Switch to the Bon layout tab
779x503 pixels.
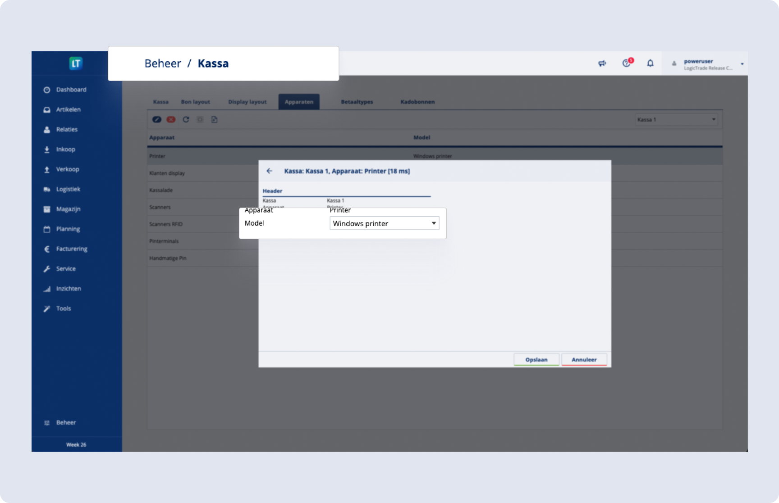pos(195,102)
